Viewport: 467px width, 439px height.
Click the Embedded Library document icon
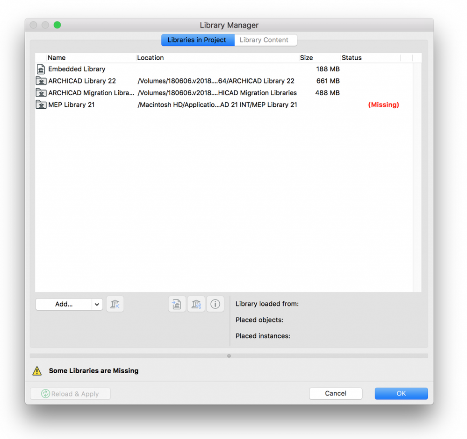click(x=41, y=69)
